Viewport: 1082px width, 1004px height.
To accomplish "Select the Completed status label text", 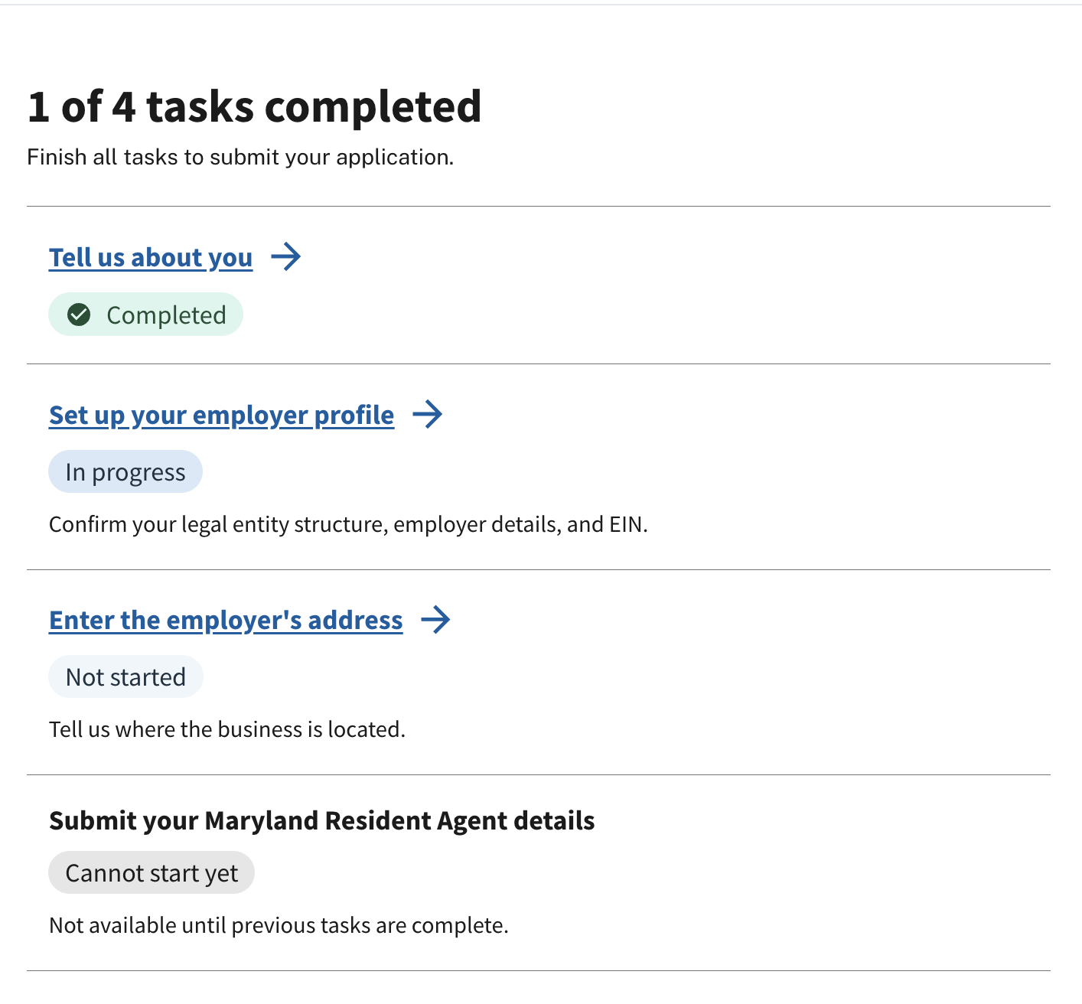I will 166,315.
